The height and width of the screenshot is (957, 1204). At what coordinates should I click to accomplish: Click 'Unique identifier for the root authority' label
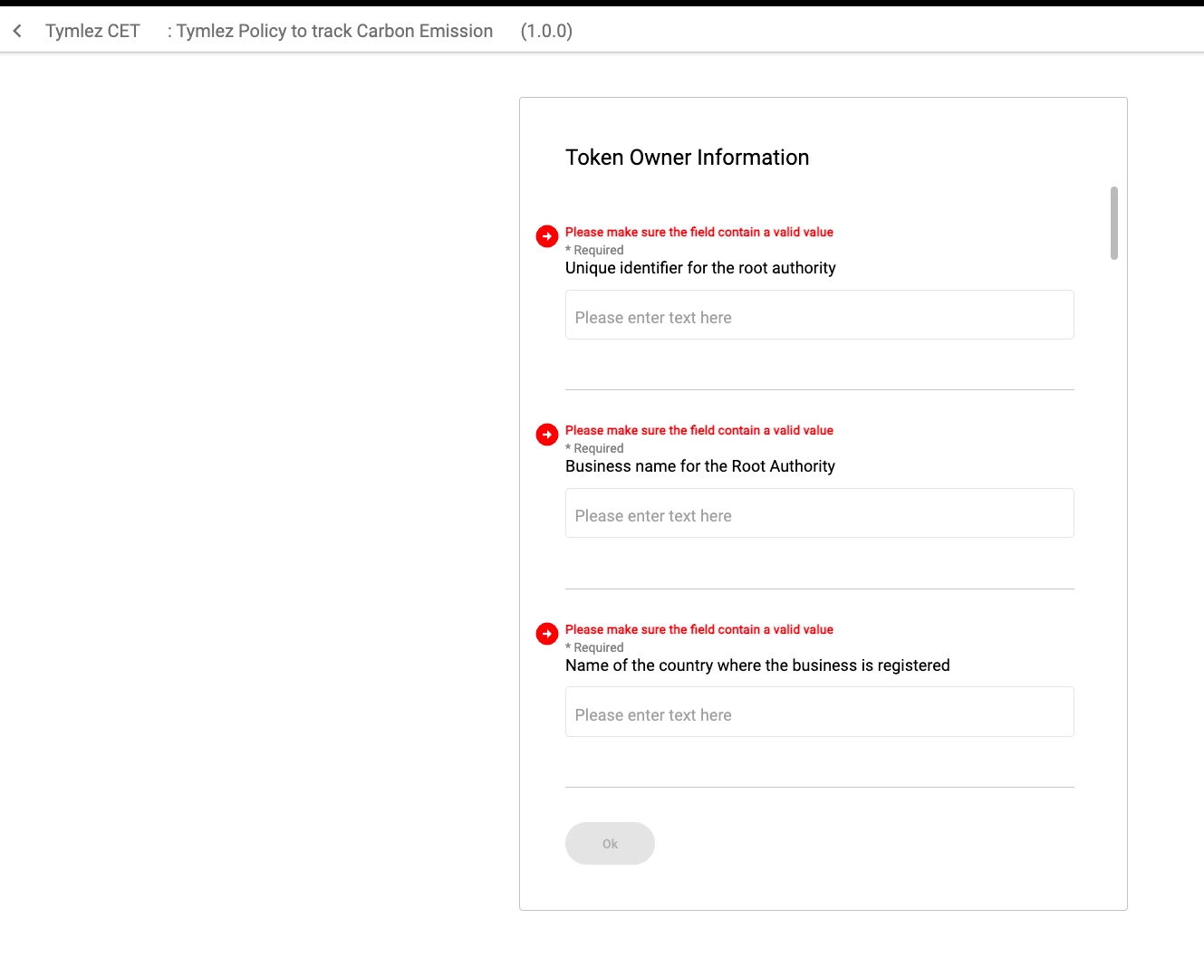coord(700,268)
